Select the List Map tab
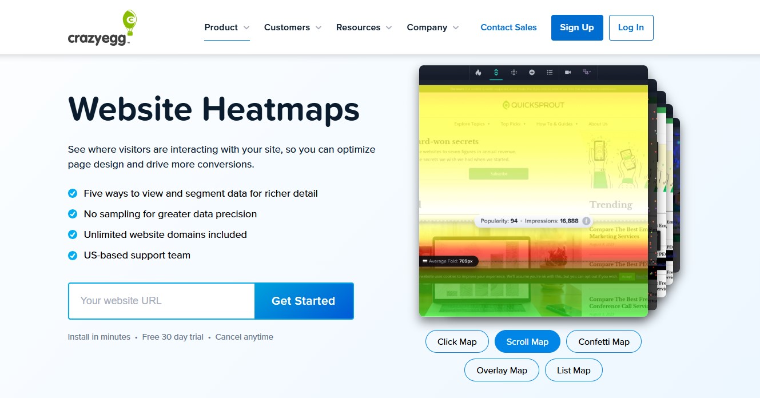760x398 pixels. click(574, 370)
